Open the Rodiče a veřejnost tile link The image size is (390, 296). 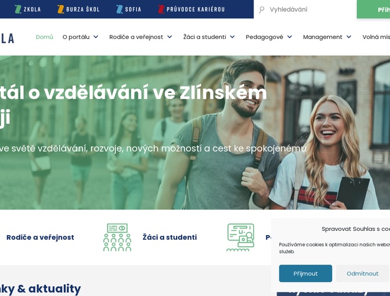click(40, 237)
